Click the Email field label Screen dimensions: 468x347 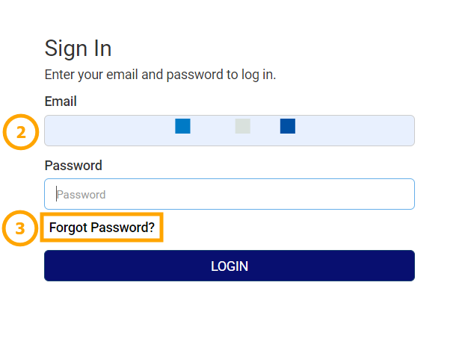click(x=61, y=101)
